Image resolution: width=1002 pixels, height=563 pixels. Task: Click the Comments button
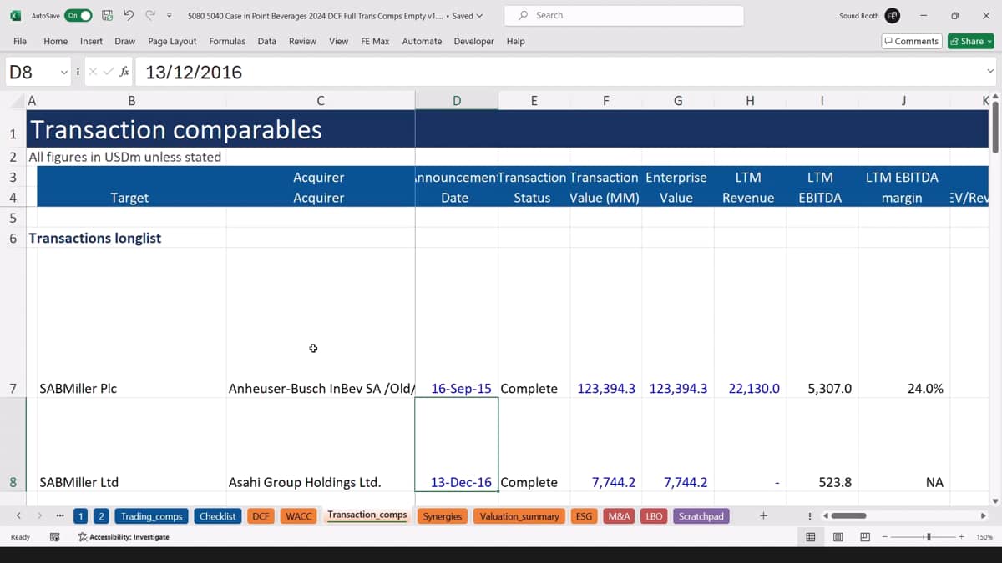point(912,41)
